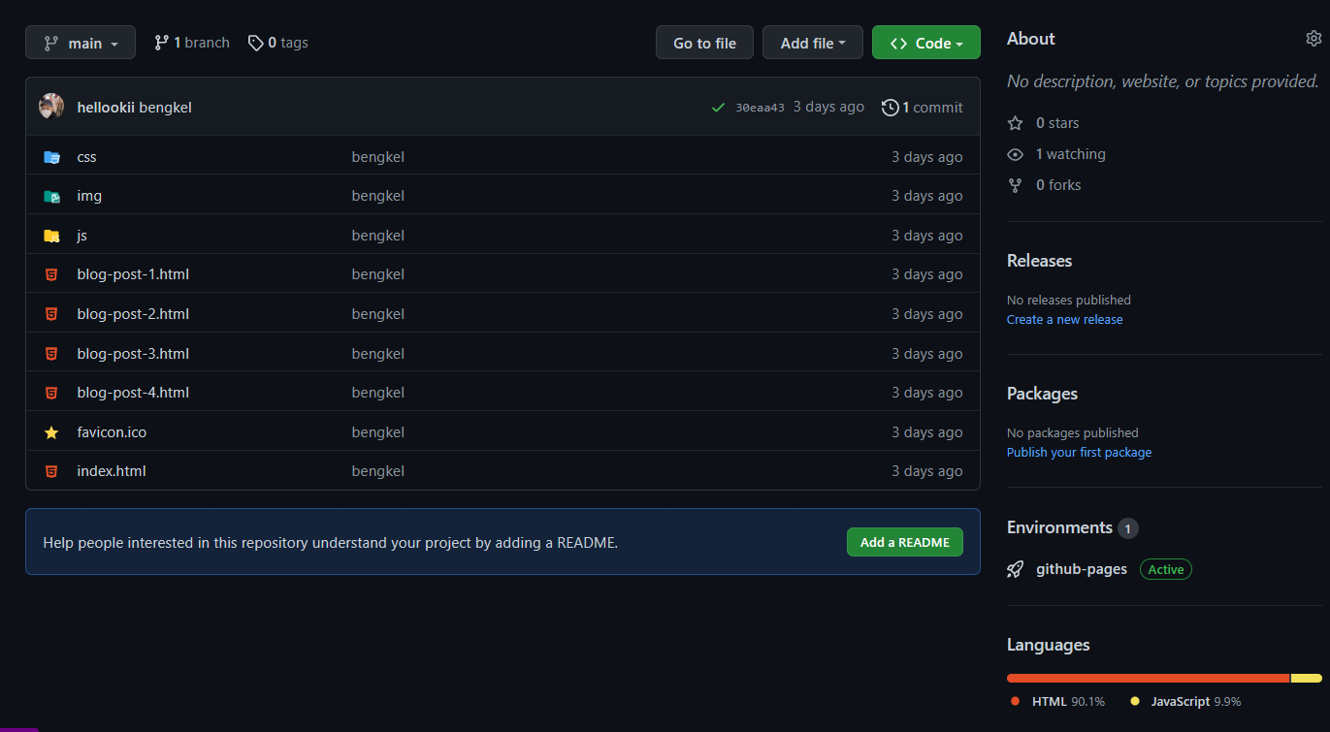
Task: Open latest commit message bengkel in header
Action: pyautogui.click(x=166, y=108)
